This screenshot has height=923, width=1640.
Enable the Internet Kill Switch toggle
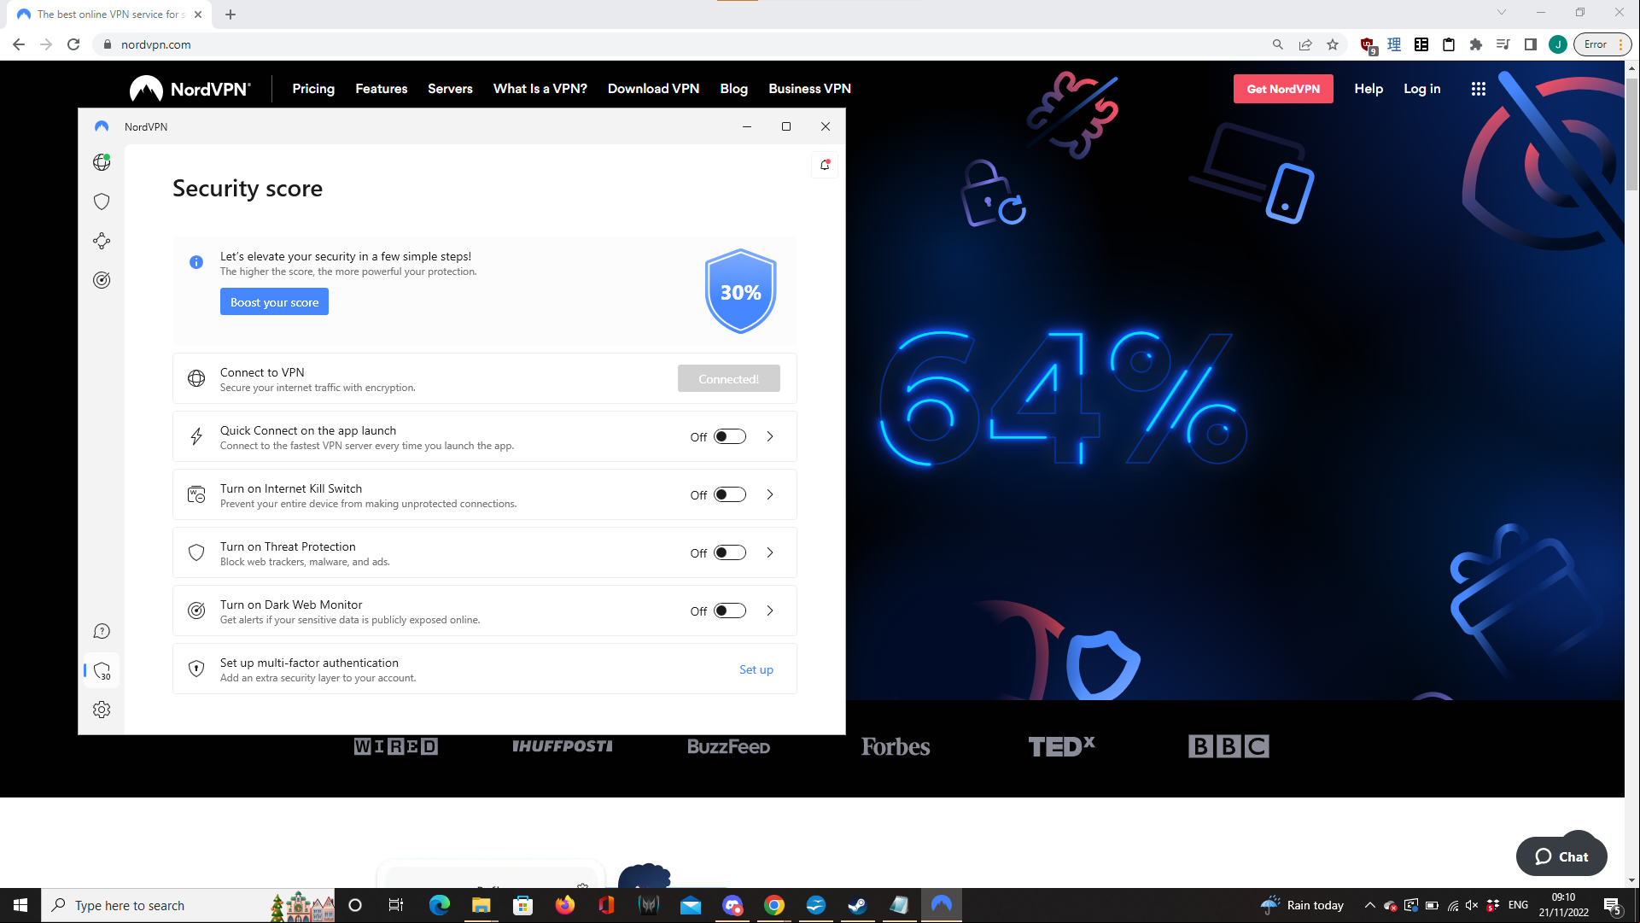[730, 494]
